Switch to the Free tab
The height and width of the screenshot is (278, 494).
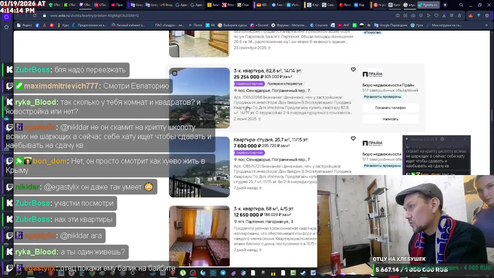tap(277, 5)
